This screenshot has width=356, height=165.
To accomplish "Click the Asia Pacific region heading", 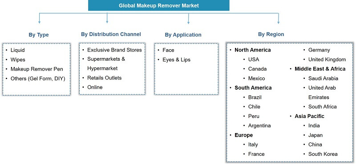I will pos(309,116).
